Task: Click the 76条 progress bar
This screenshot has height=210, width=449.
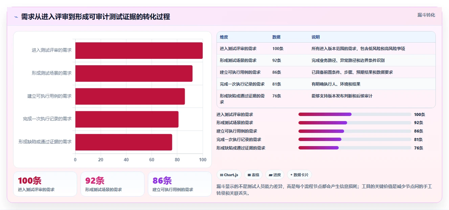Action: [355, 148]
